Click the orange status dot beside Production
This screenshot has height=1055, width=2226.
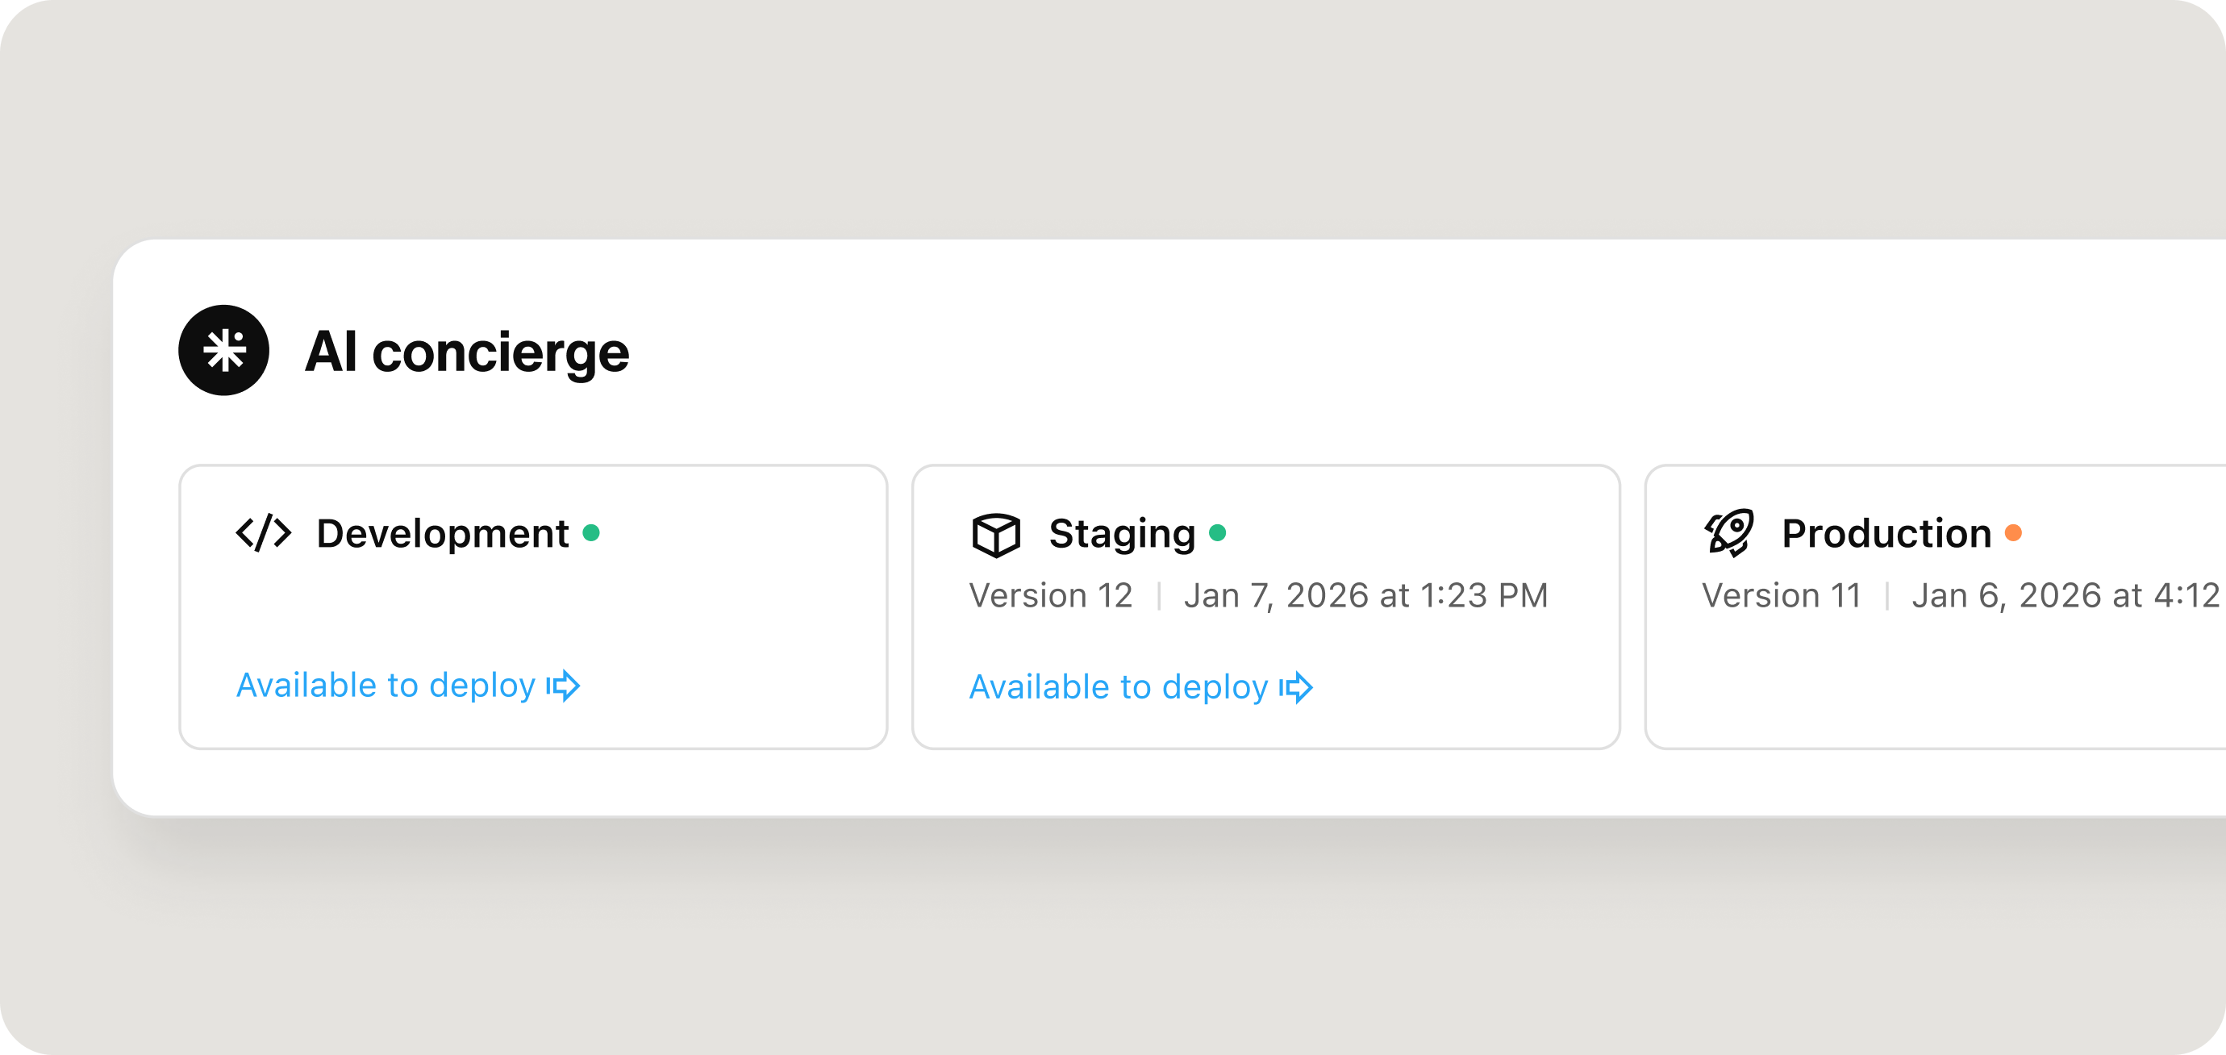[2013, 532]
